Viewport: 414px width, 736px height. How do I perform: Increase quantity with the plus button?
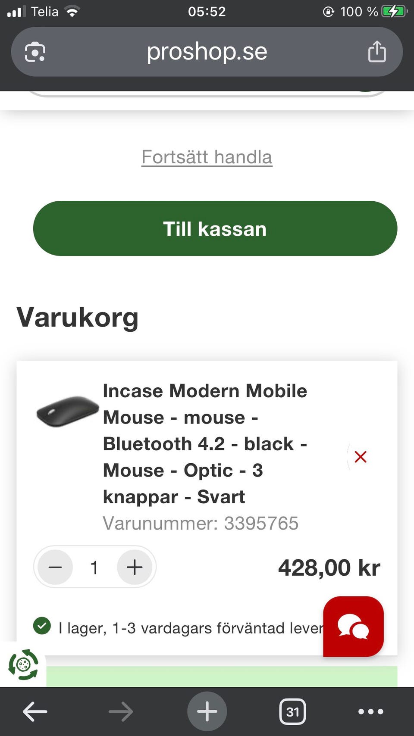(135, 567)
